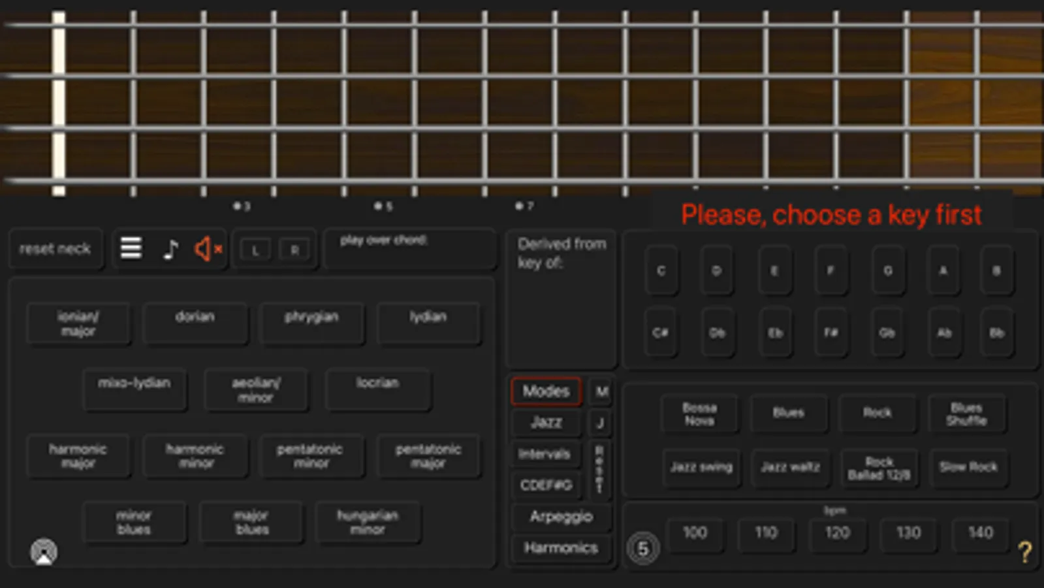Select the ionian/major scale
Screen dimensions: 1044x588
(78, 324)
